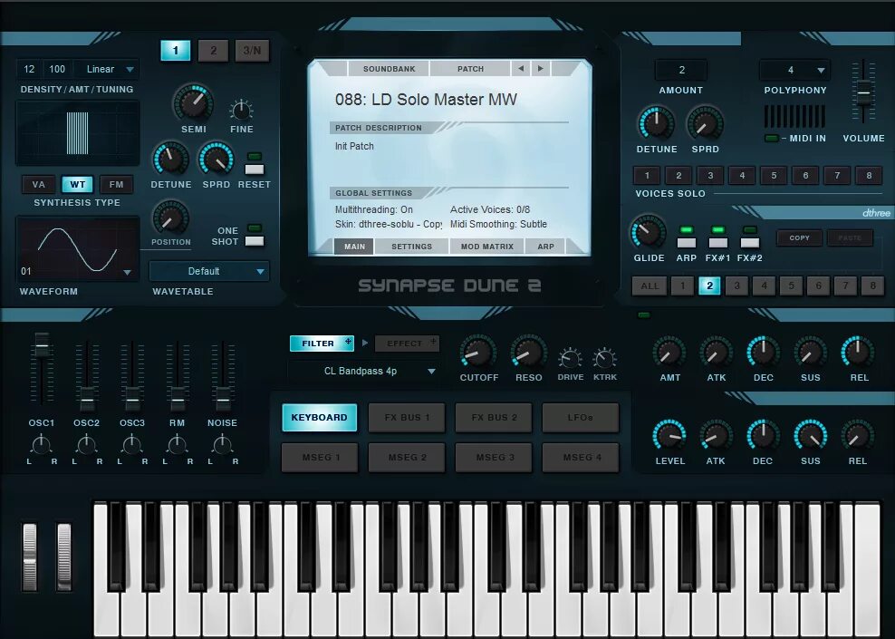Click the master VOLUME slider
The width and height of the screenshot is (895, 639).
(x=863, y=92)
